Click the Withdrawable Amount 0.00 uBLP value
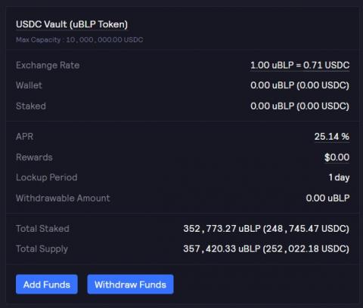 [327, 198]
